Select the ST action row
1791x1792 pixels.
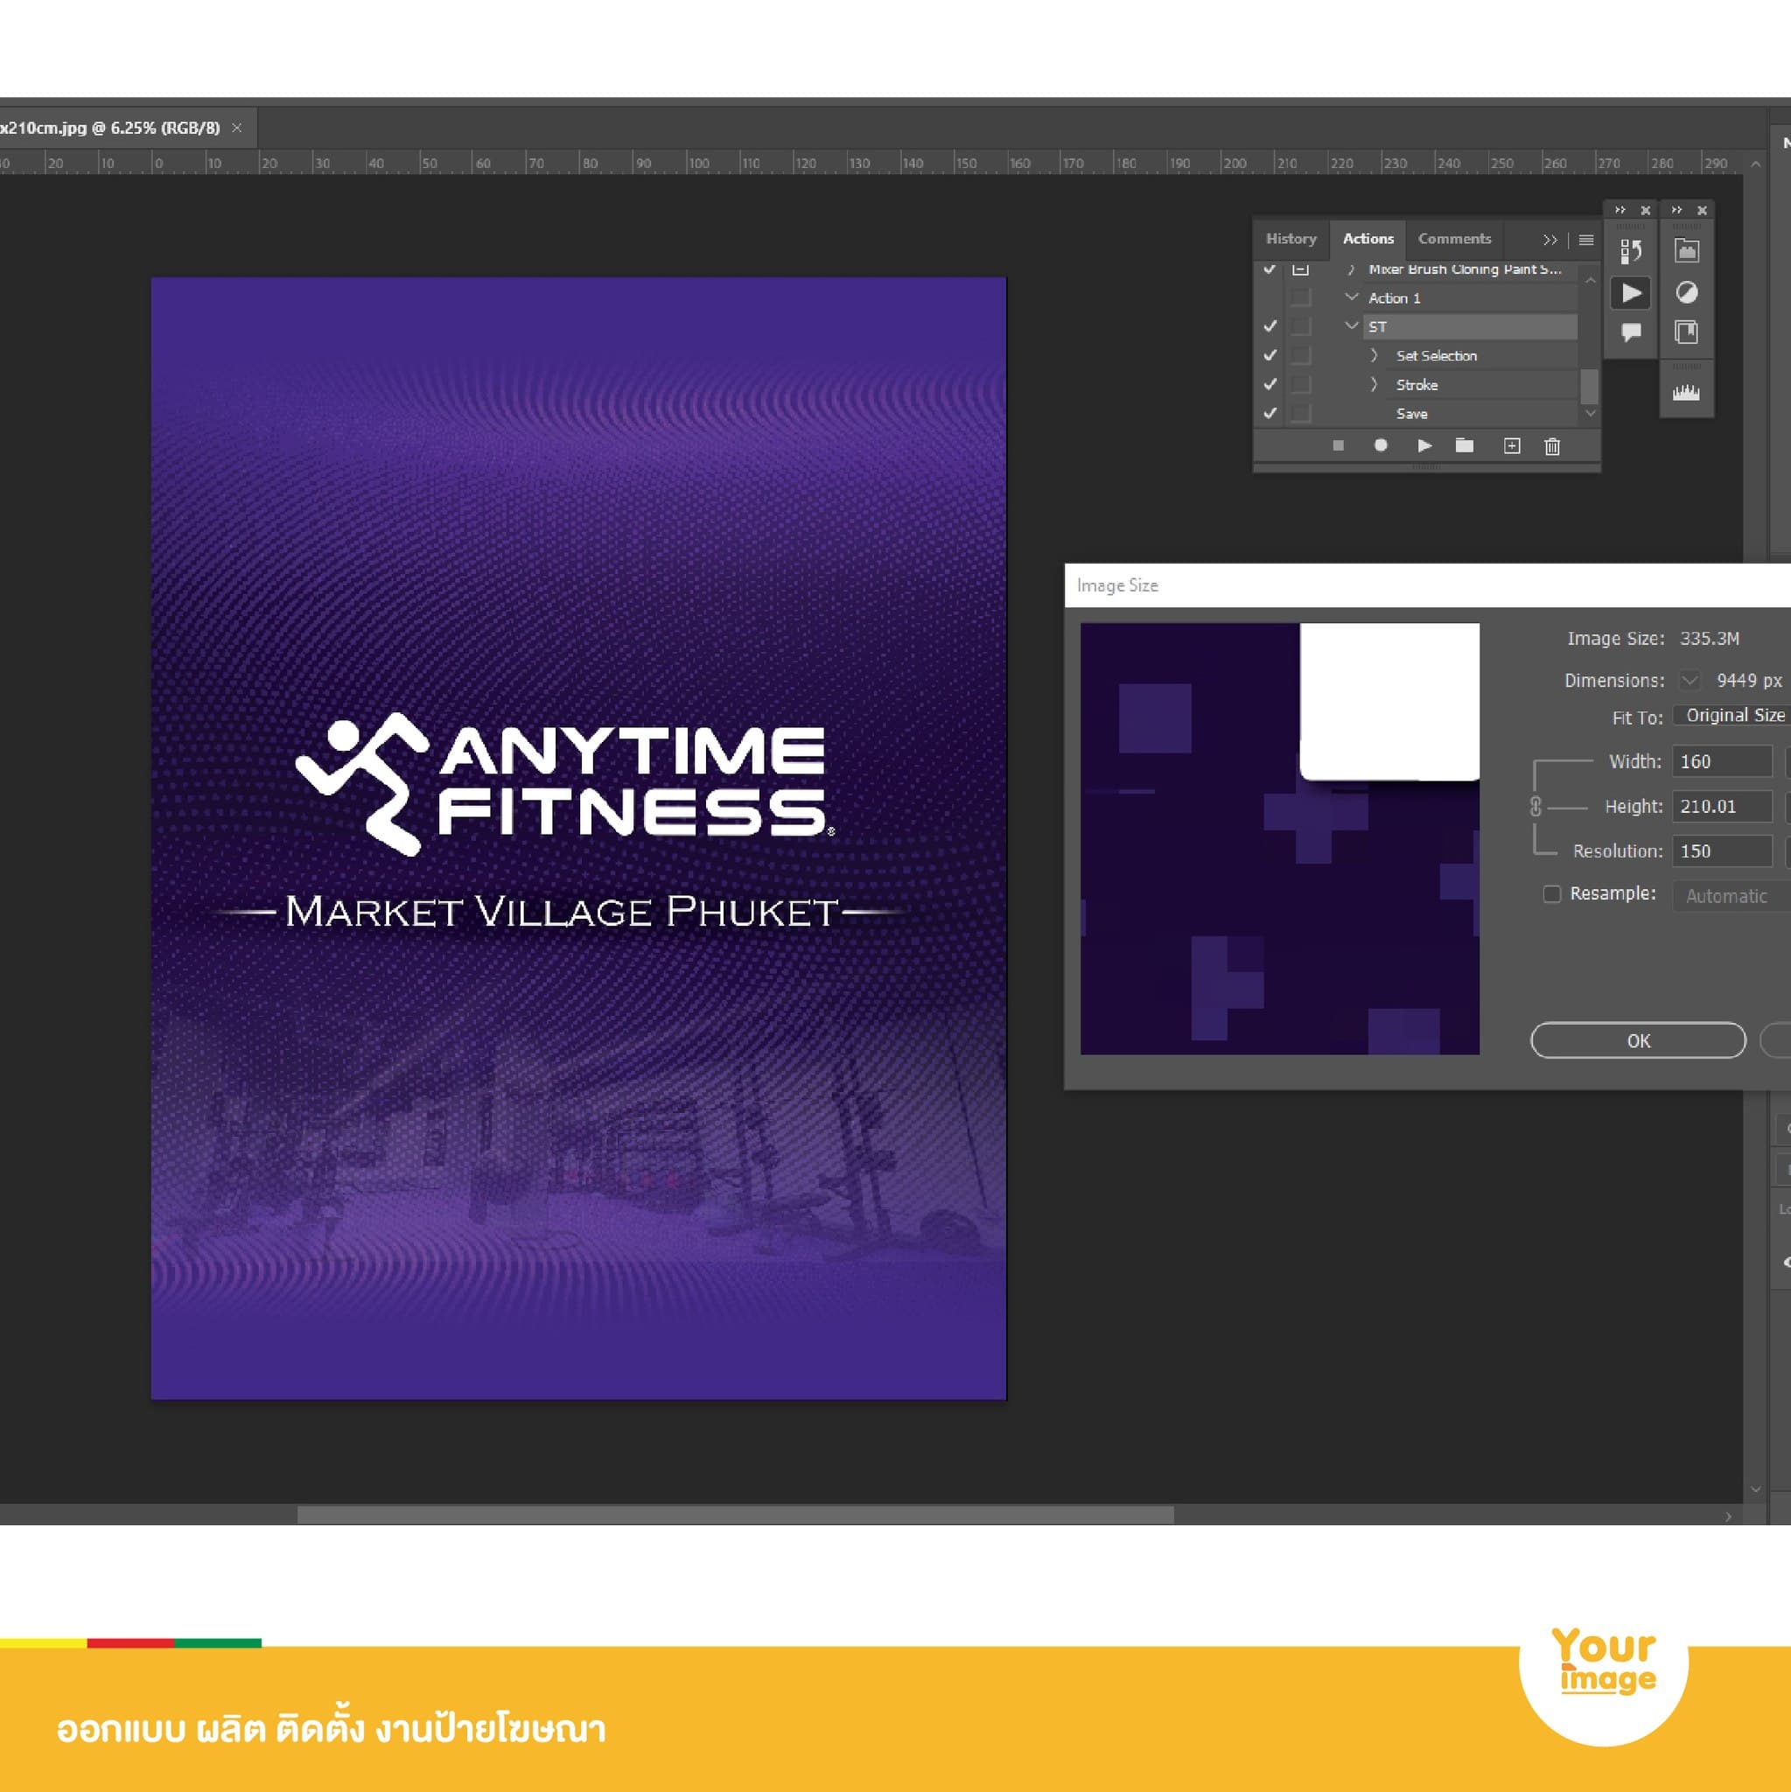[x=1469, y=326]
